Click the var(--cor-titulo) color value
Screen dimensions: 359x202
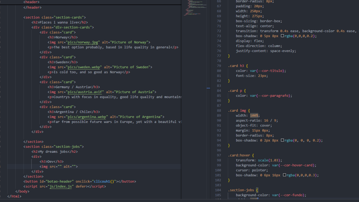click(x=267, y=71)
